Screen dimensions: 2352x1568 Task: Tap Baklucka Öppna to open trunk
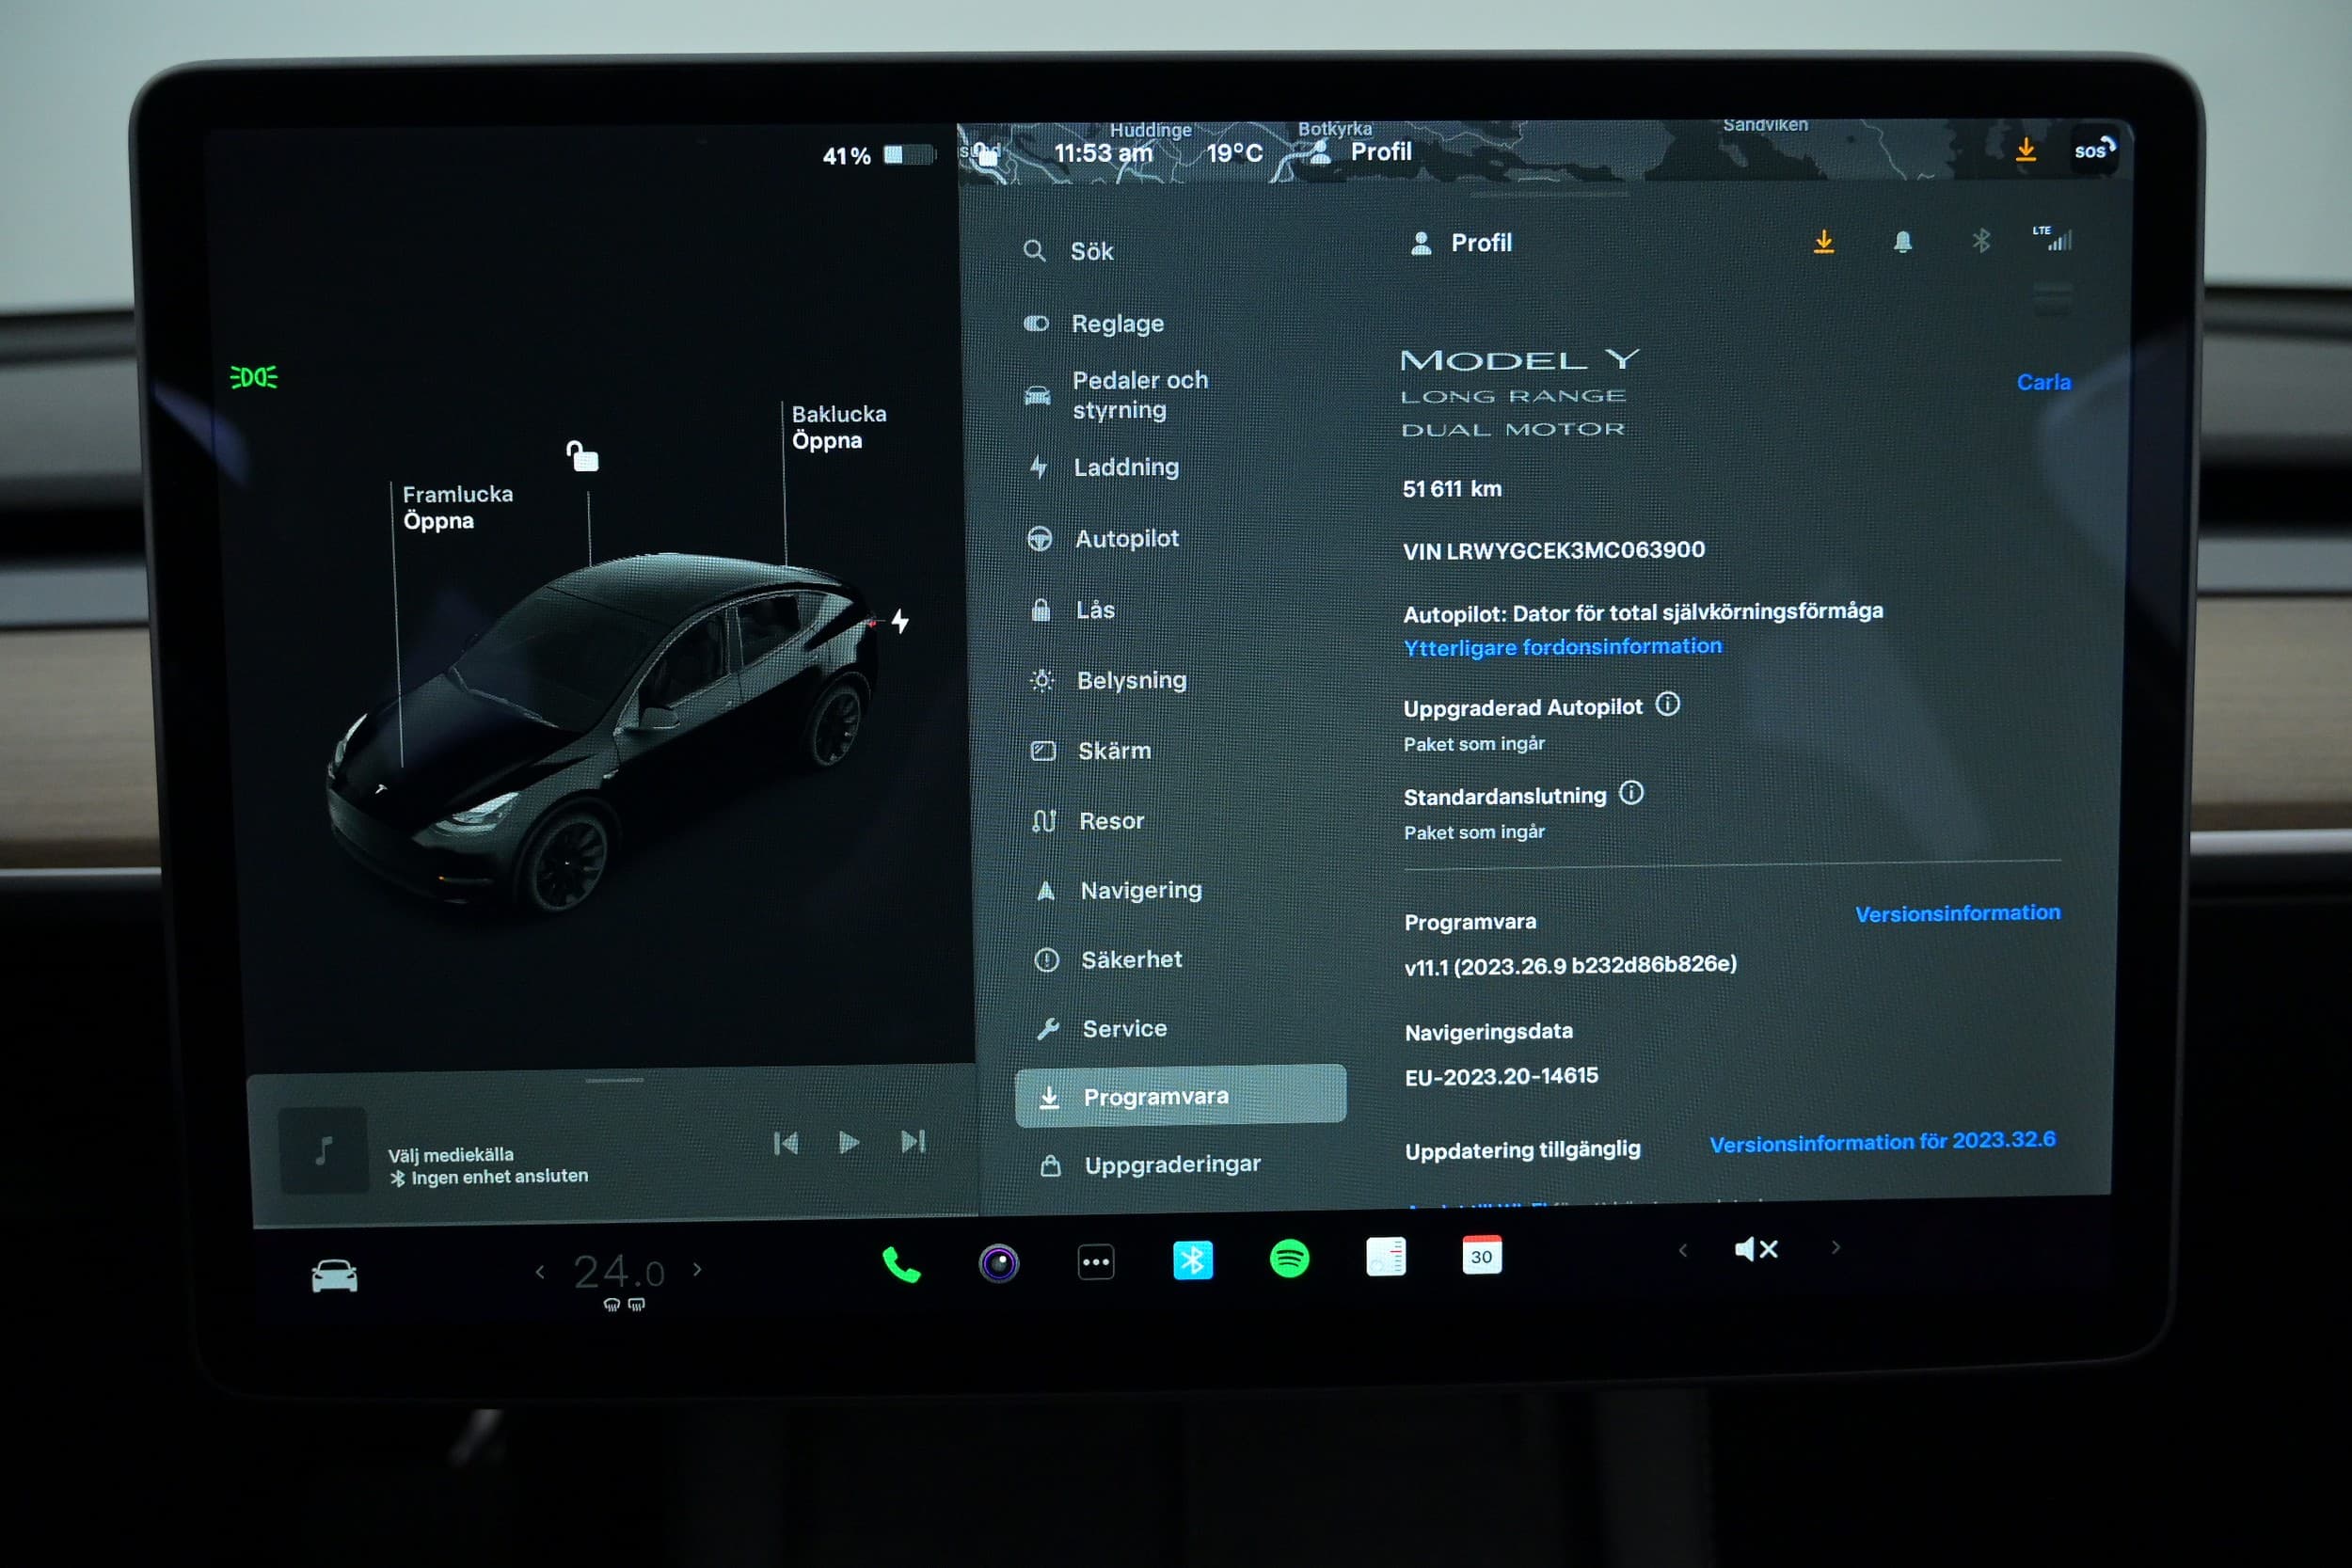tap(838, 427)
